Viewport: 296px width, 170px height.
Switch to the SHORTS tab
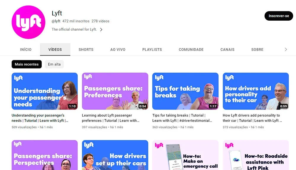[x=86, y=50]
